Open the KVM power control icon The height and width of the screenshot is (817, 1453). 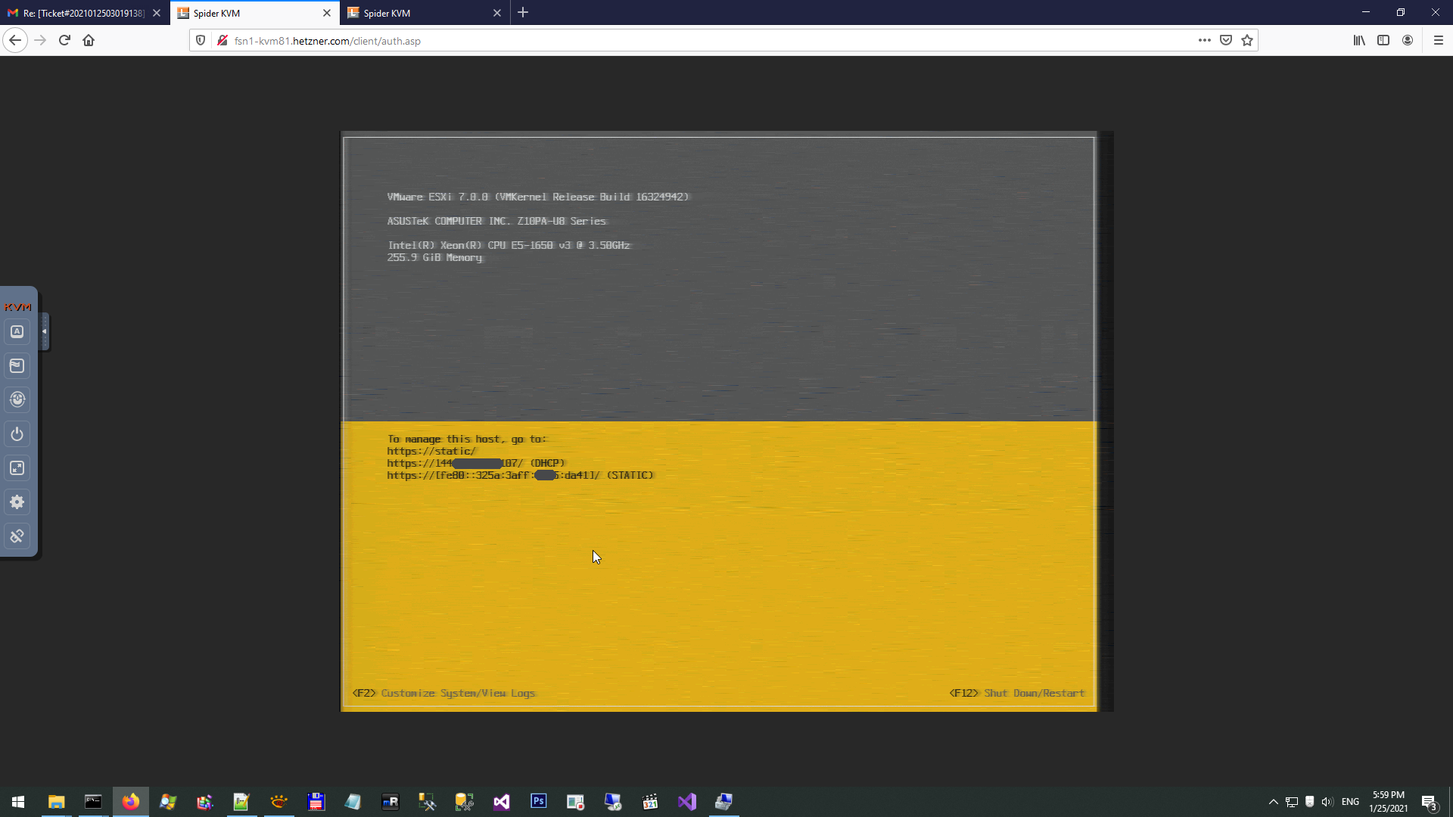17,434
